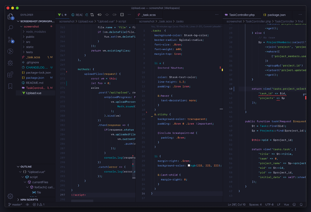Click the LF line ending indicator

point(279,205)
